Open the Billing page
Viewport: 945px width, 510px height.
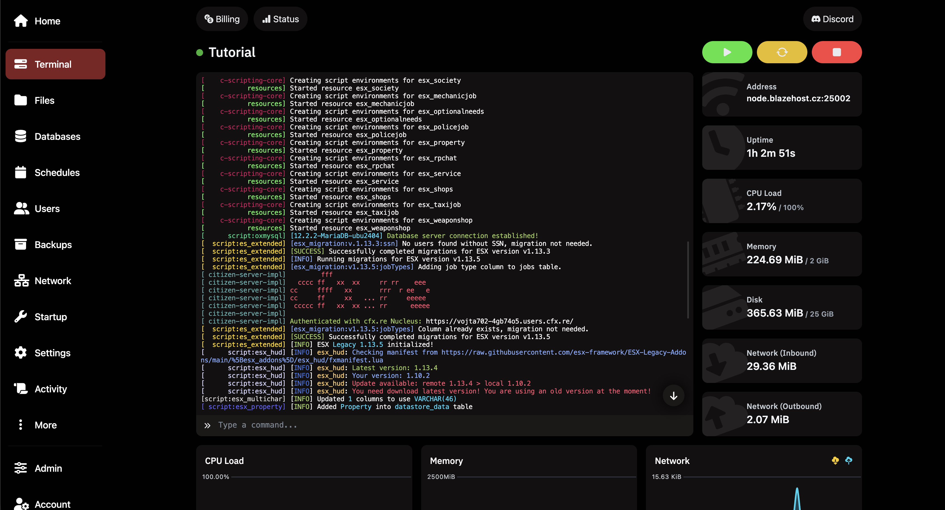click(222, 19)
